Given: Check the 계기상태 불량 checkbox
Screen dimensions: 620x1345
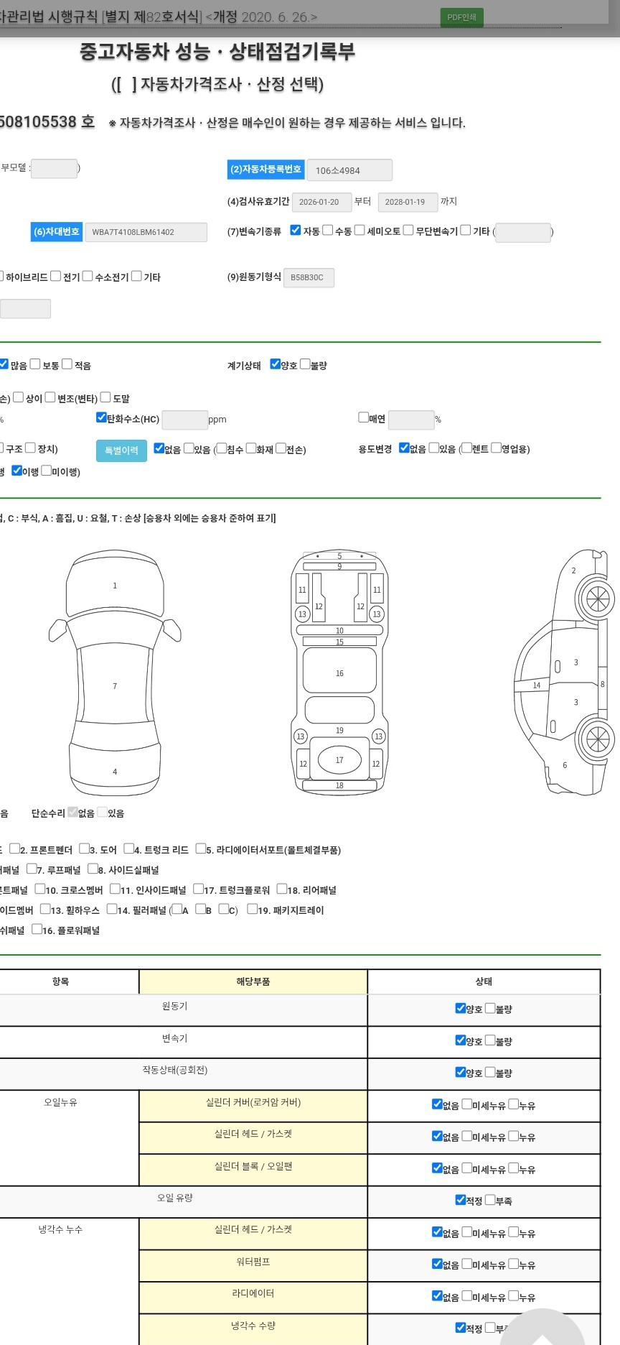Looking at the screenshot, I should [305, 364].
